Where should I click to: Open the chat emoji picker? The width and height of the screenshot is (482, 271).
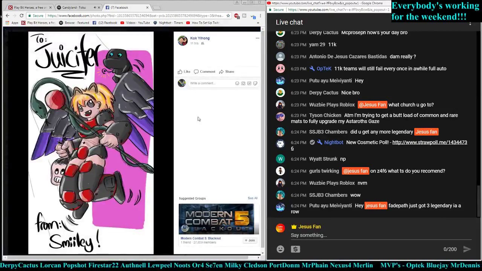(280, 249)
